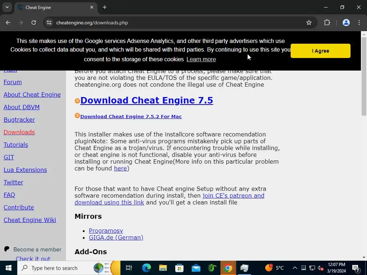Launch Microsoft Edge from the taskbar

[147, 268]
